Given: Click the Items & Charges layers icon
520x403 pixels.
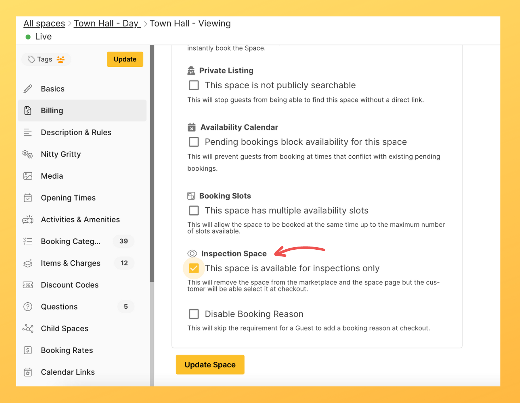Looking at the screenshot, I should point(28,263).
